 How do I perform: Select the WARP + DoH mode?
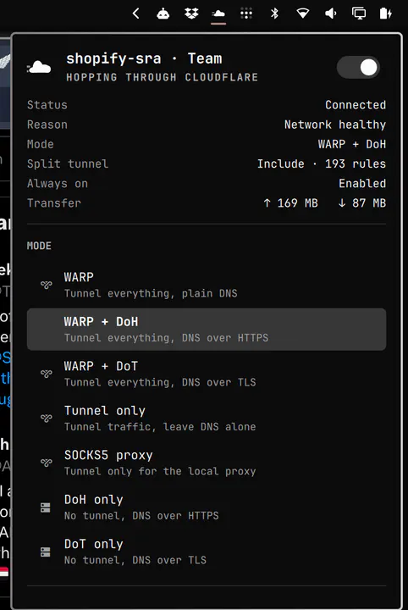coord(207,330)
